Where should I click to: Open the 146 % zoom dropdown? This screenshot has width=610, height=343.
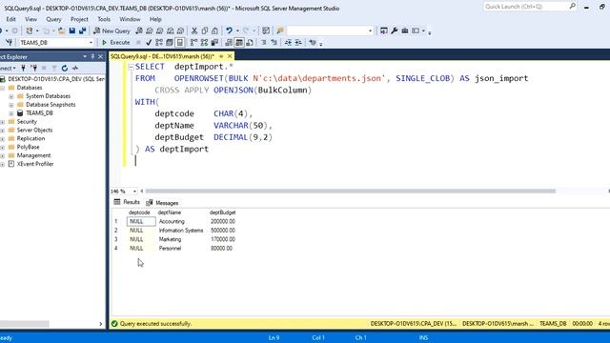click(x=134, y=191)
